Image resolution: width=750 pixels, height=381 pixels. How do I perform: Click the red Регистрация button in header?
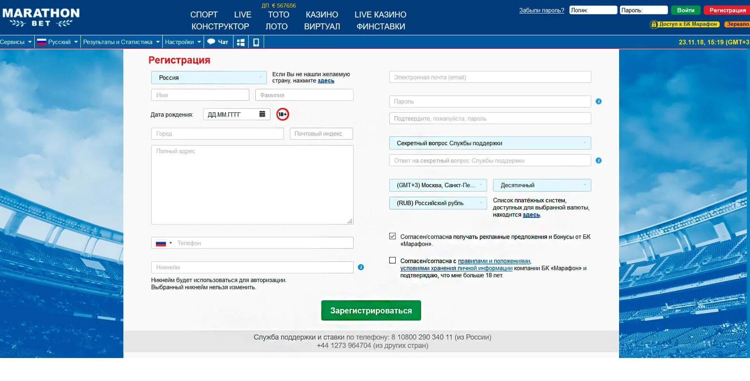(727, 10)
